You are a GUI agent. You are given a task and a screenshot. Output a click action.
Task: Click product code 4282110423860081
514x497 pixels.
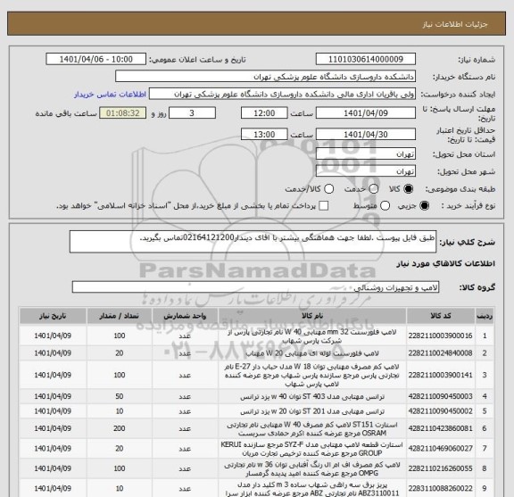click(x=440, y=429)
